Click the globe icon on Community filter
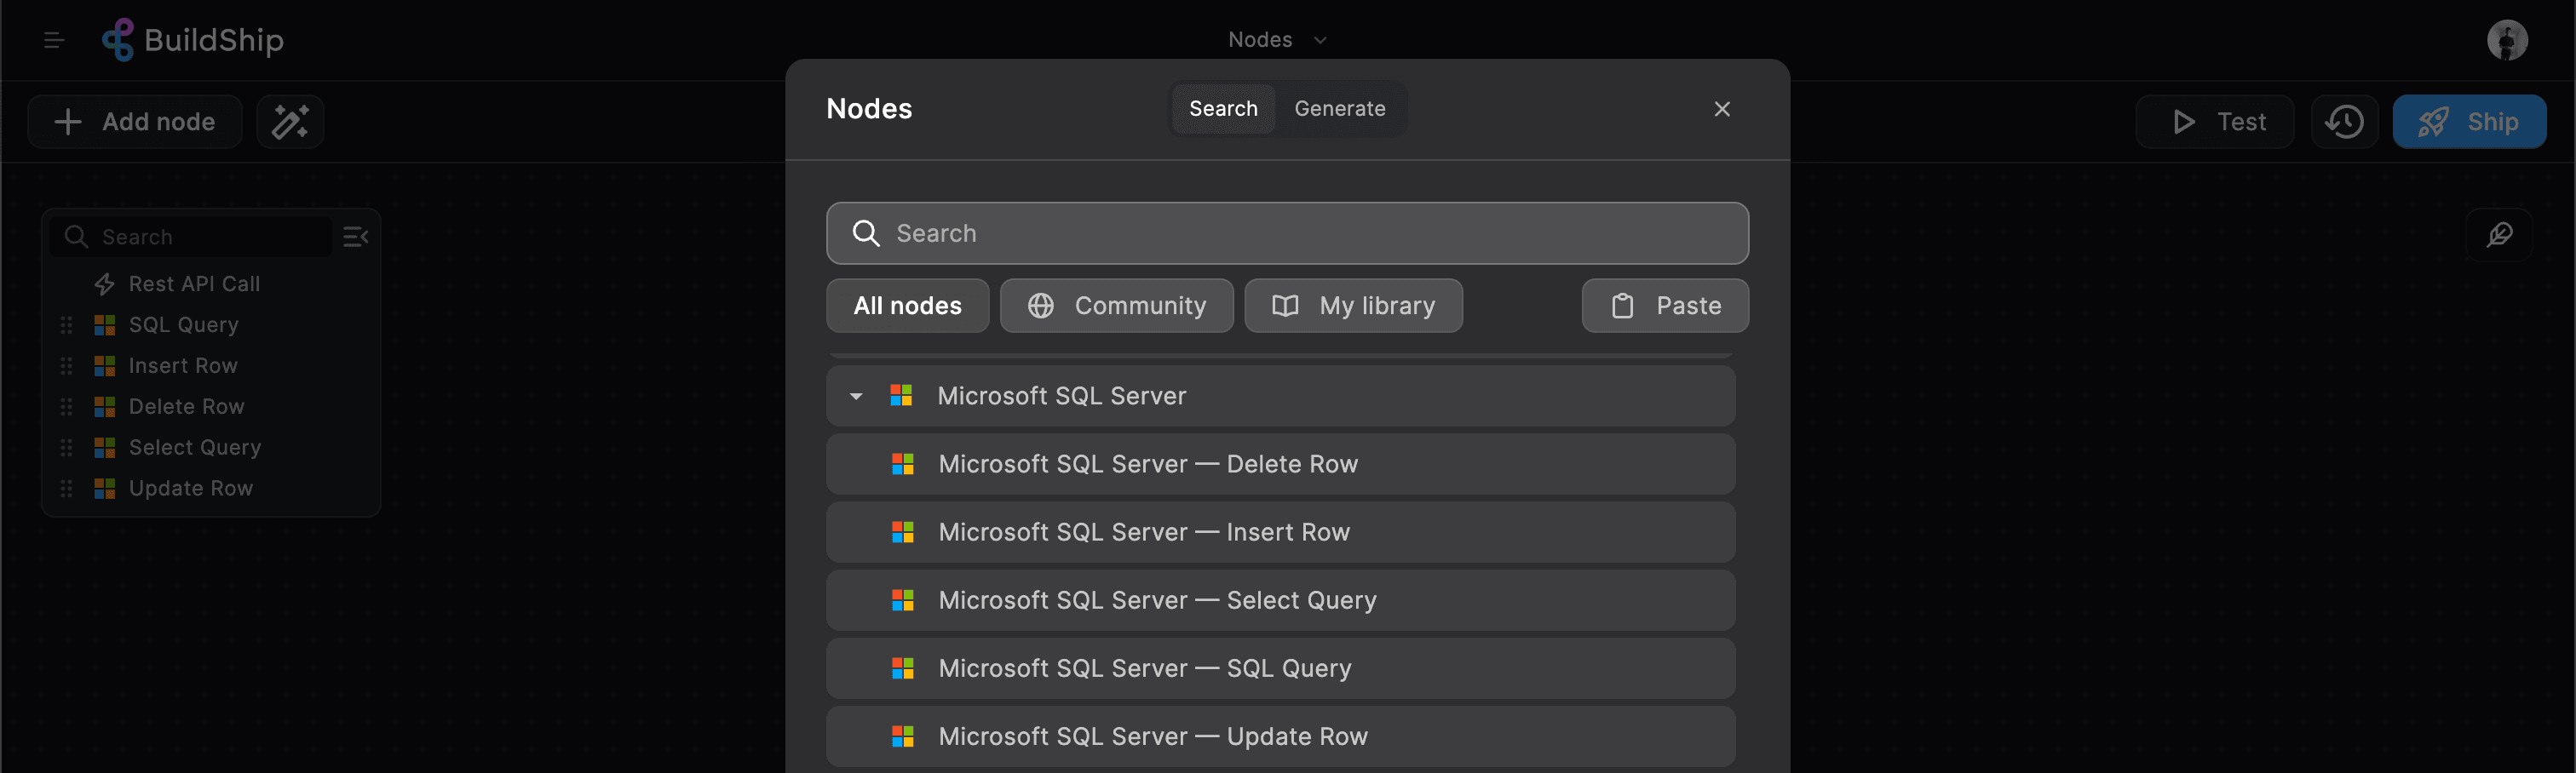 click(1040, 306)
